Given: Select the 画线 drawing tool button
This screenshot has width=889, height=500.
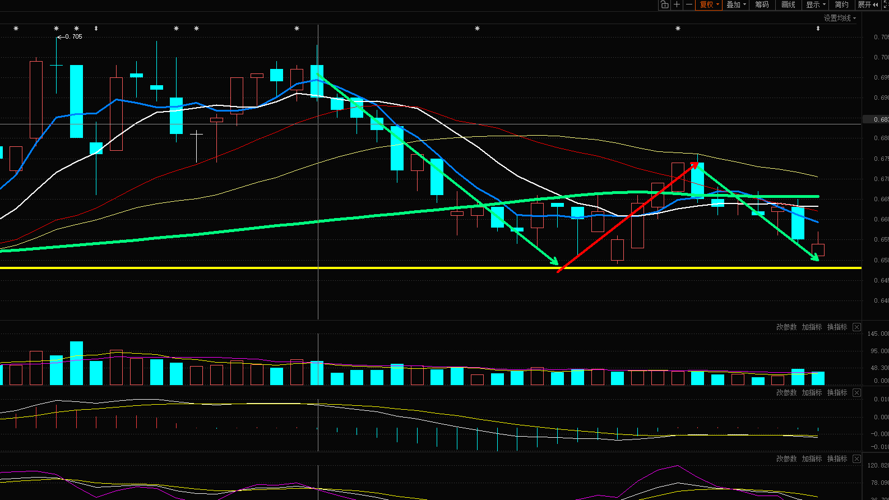Looking at the screenshot, I should tap(789, 4).
